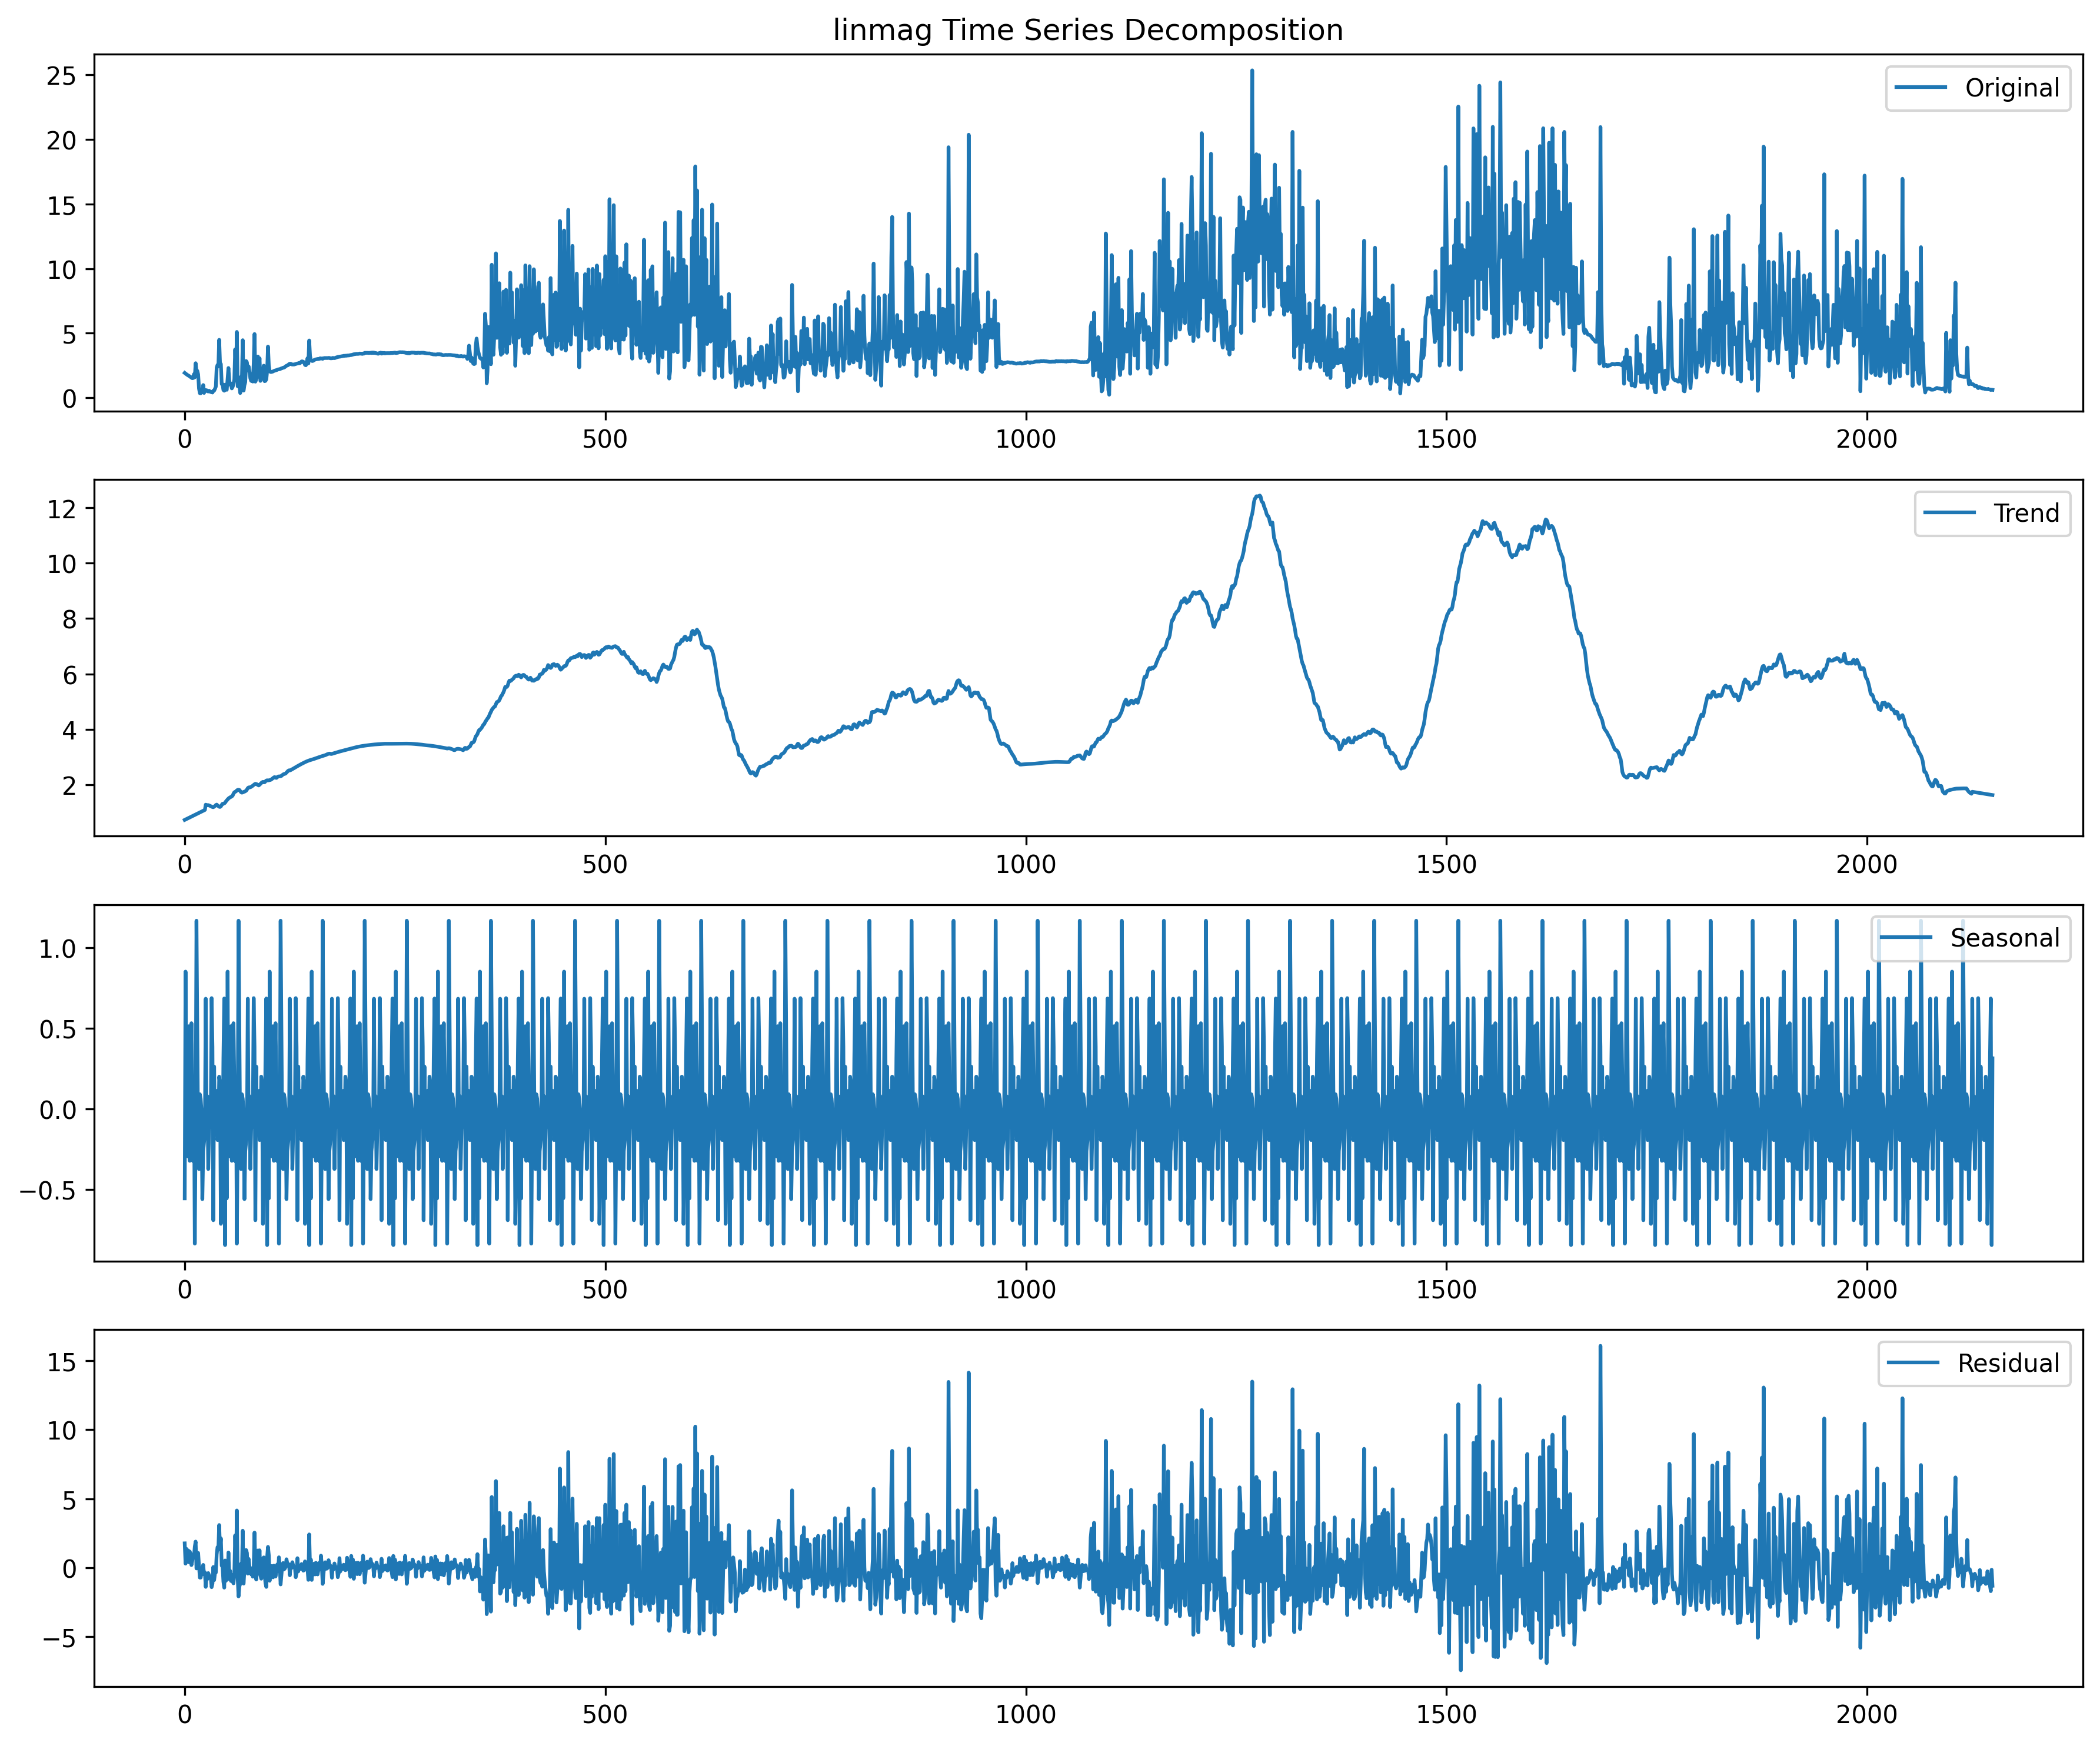Click the Seasonal legend label
This screenshot has width=2100, height=1746.
click(2004, 938)
